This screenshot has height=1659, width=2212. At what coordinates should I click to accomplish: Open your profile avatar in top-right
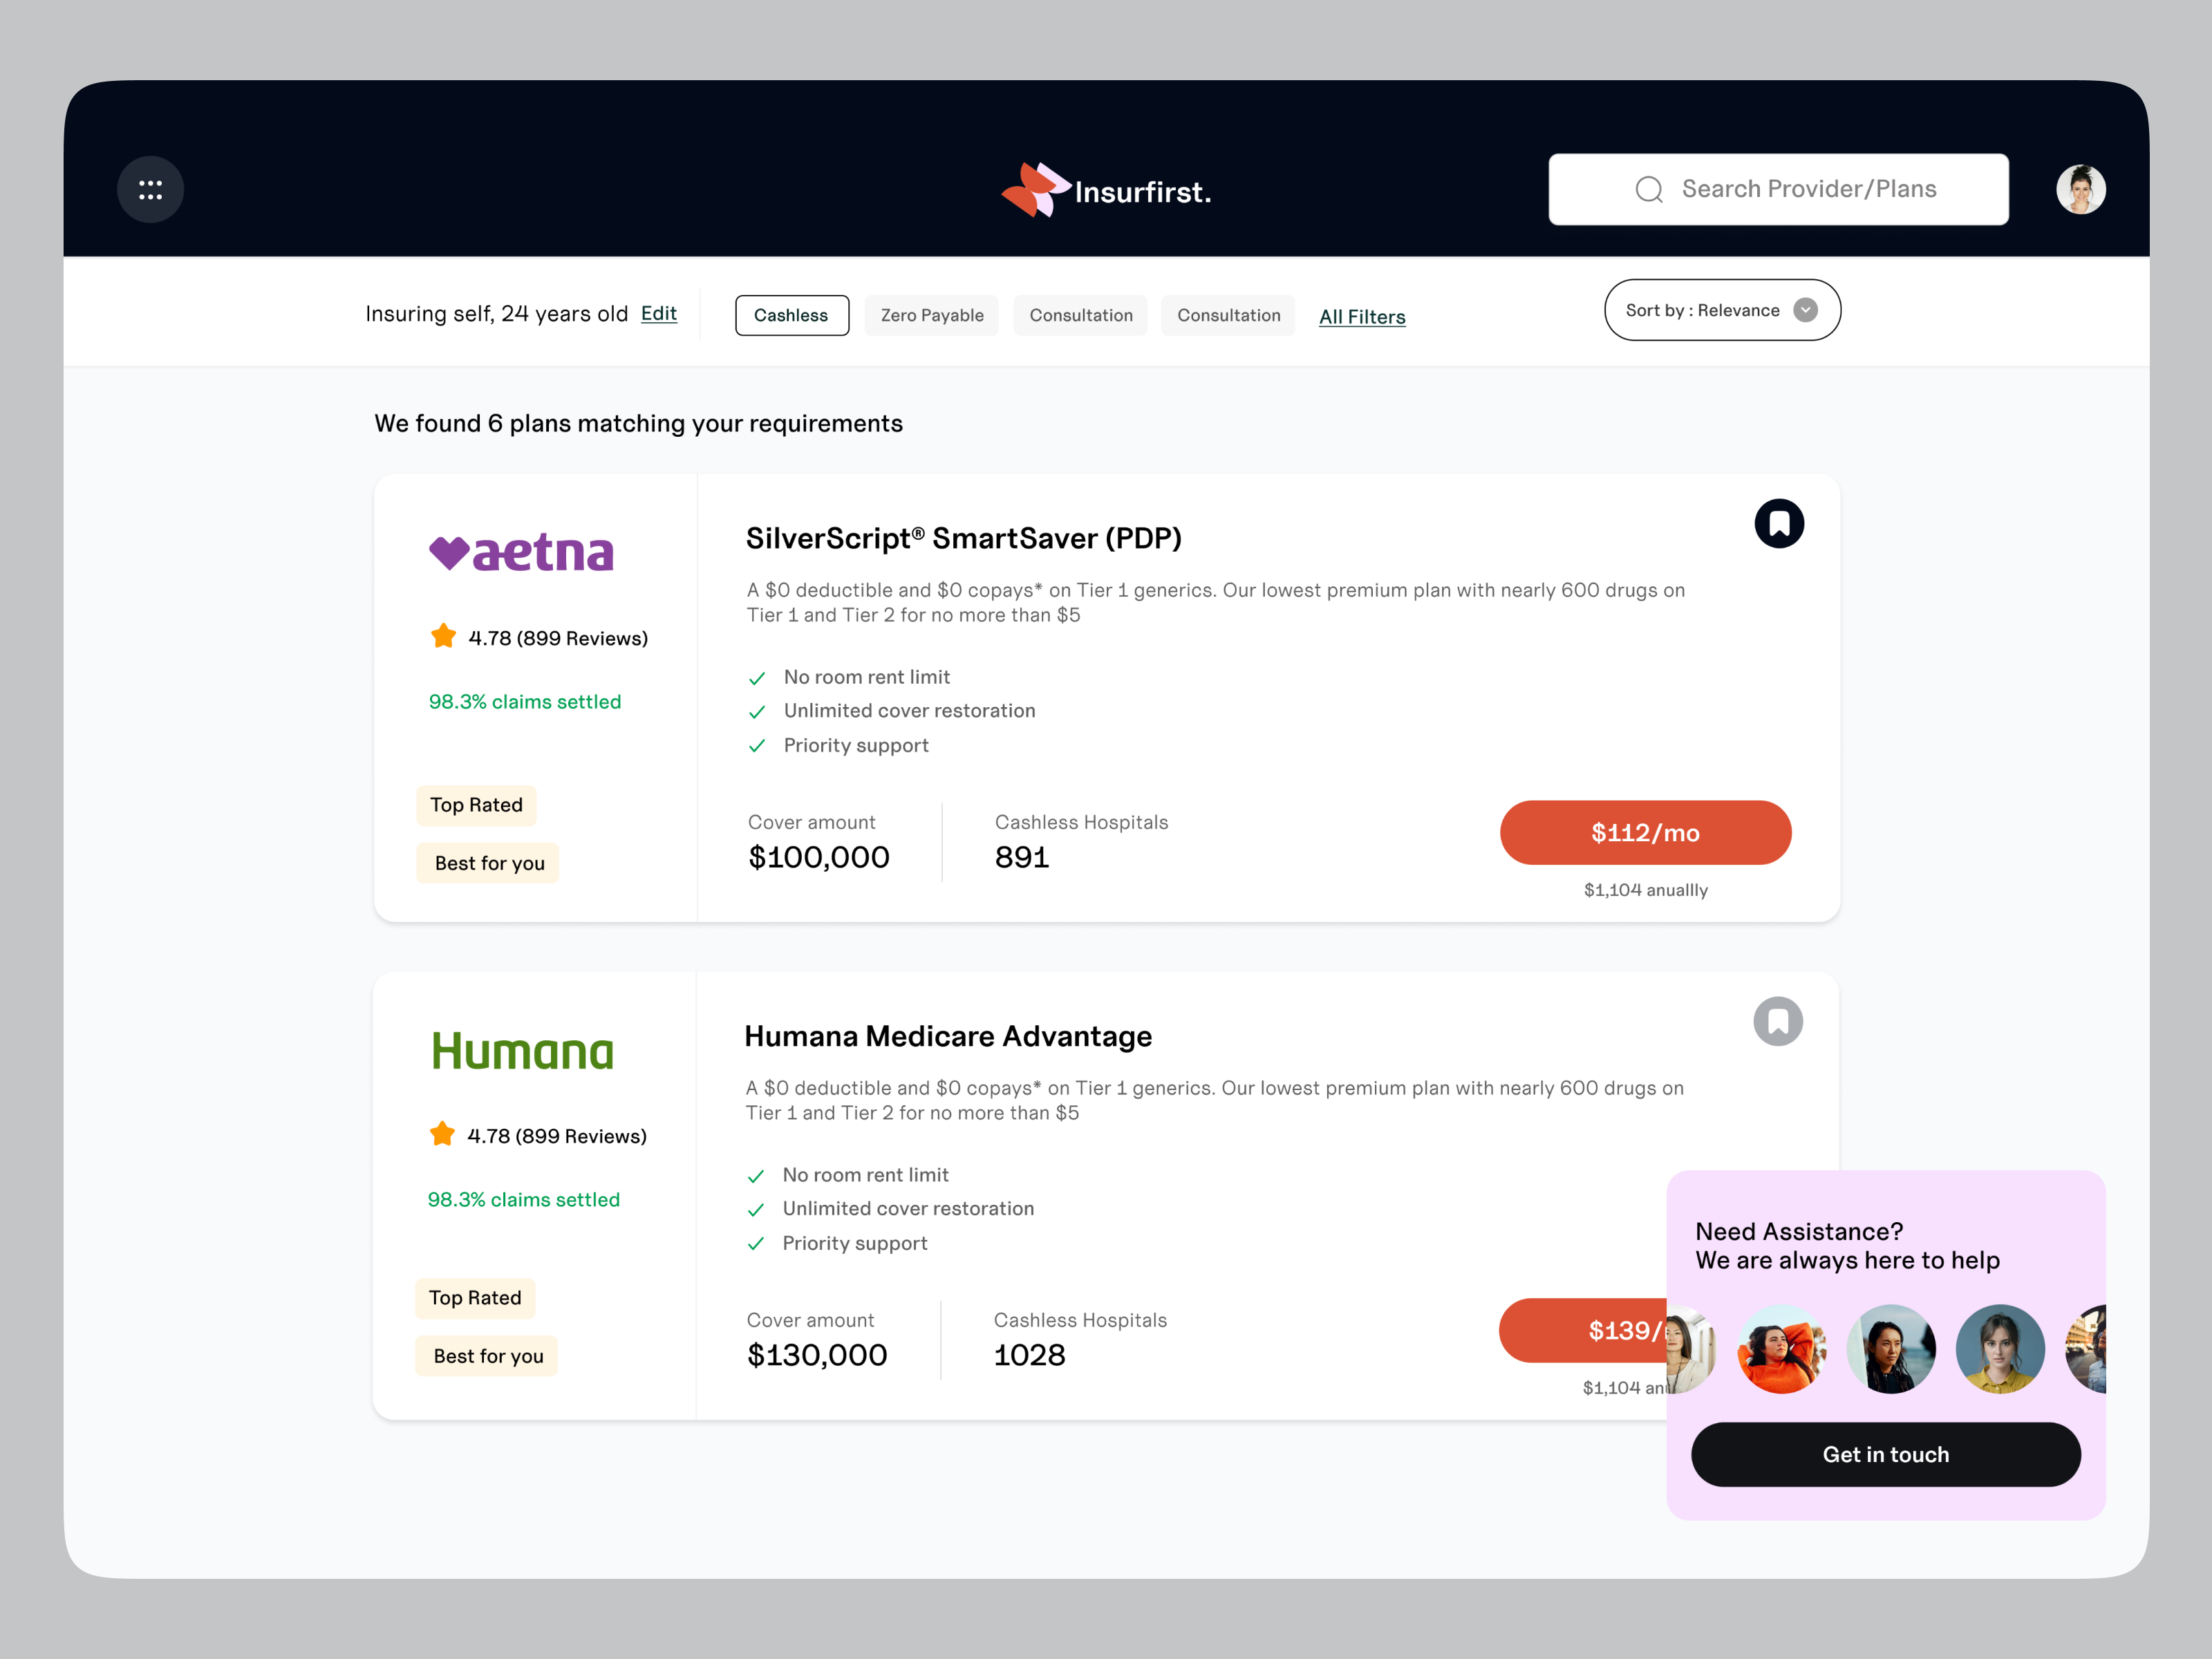tap(2081, 189)
